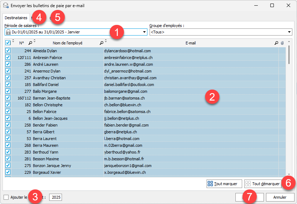Viewport: 297px width, 204px height.
Task: Click the grid icon on Tout démarquer
Action: point(248,184)
